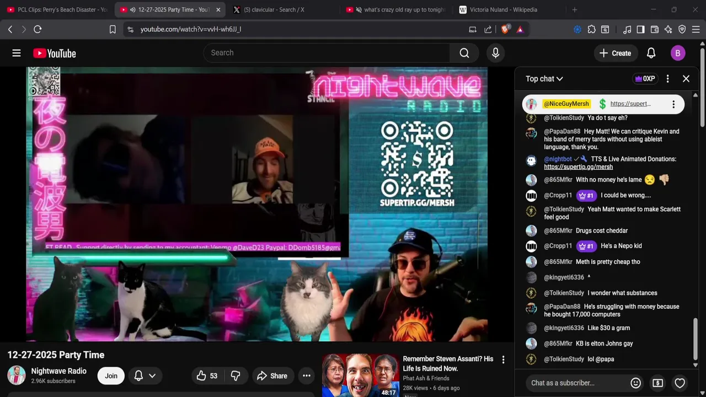Image resolution: width=706 pixels, height=397 pixels.
Task: Open Brave Wallet icon
Action: [x=655, y=29]
